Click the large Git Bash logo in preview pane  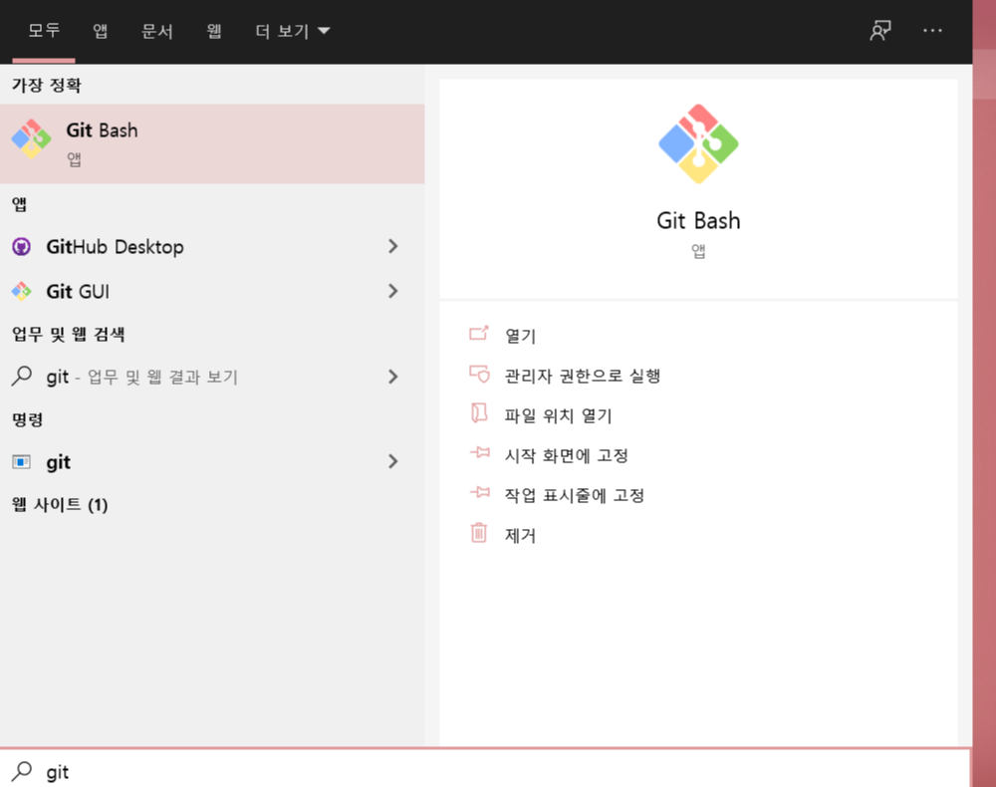coord(698,143)
